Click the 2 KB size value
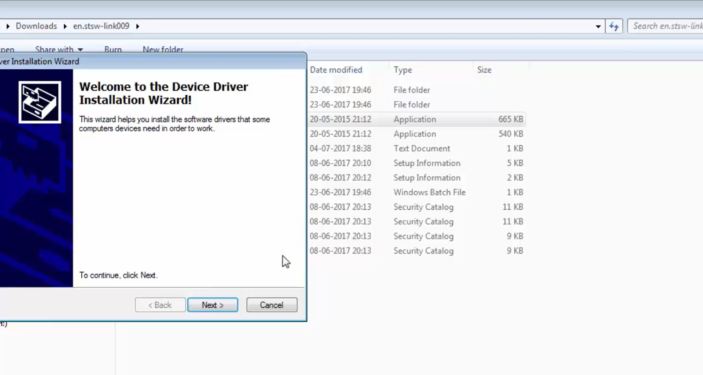The image size is (703, 375). click(515, 178)
